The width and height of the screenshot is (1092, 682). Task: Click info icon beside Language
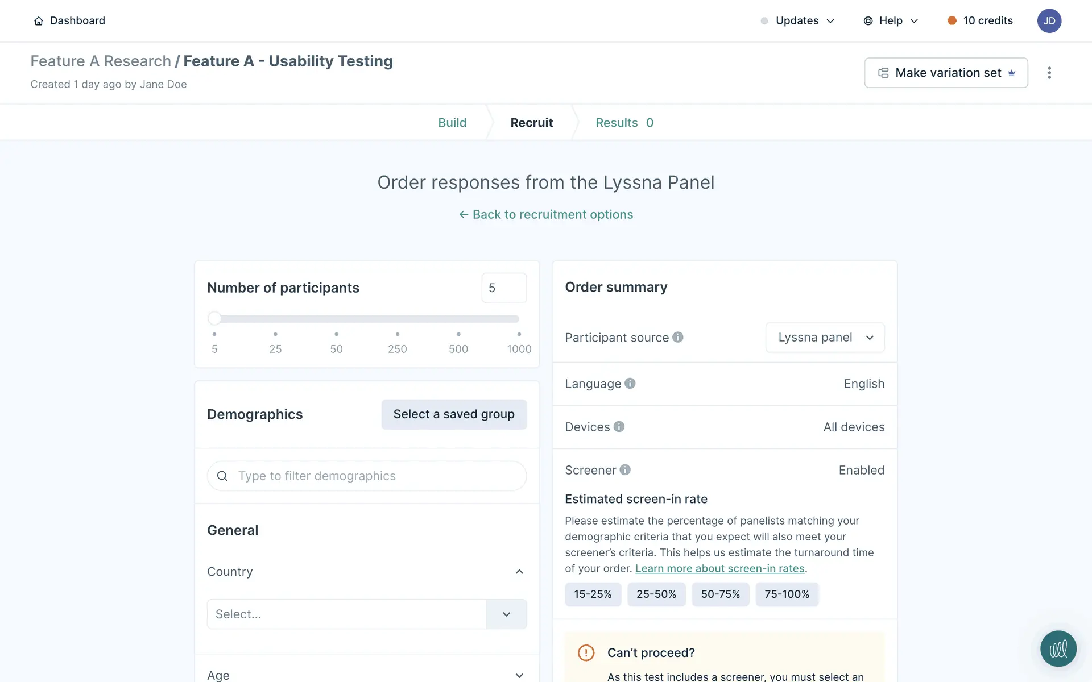click(x=630, y=384)
